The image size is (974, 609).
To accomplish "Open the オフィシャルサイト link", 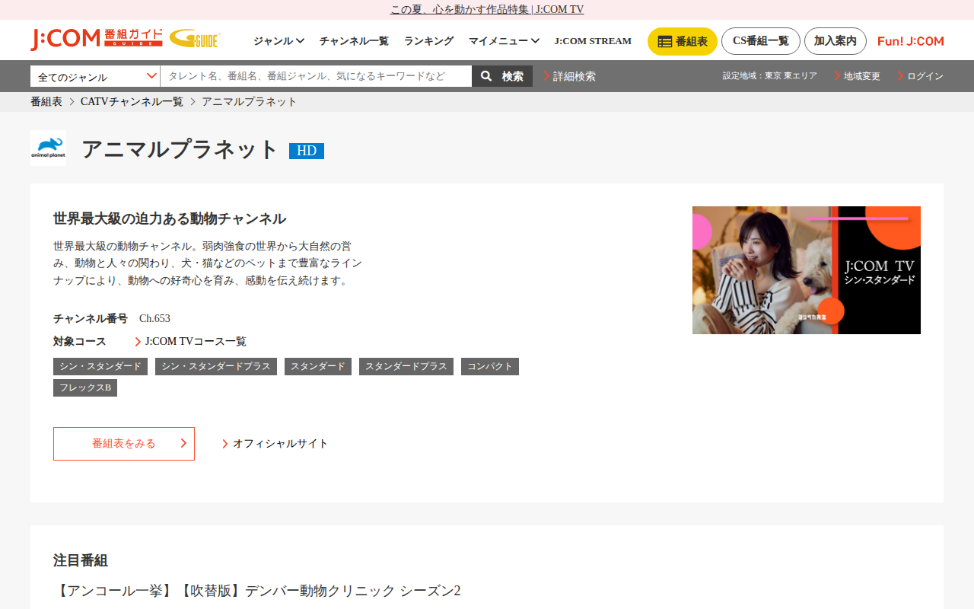I will click(x=275, y=444).
